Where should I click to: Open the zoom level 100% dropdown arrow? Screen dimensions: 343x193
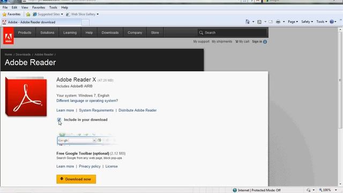(x=336, y=190)
